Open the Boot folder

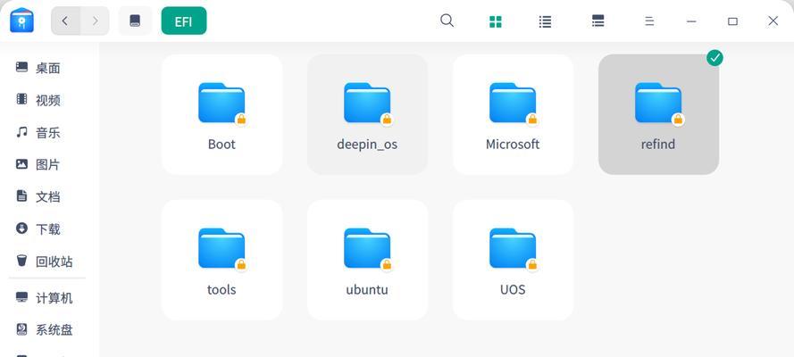point(221,114)
